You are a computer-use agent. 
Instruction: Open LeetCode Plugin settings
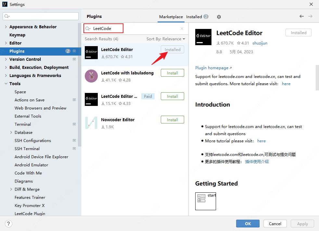[x=30, y=213]
